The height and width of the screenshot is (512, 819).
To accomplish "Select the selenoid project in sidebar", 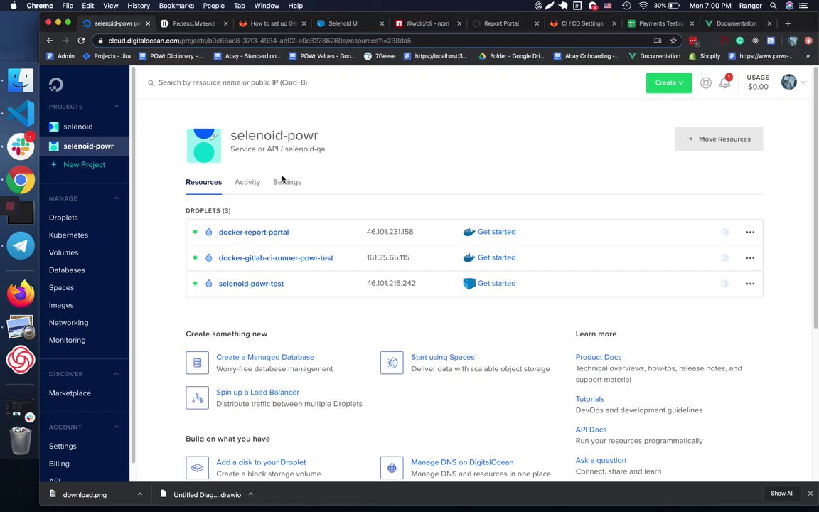I will click(77, 127).
